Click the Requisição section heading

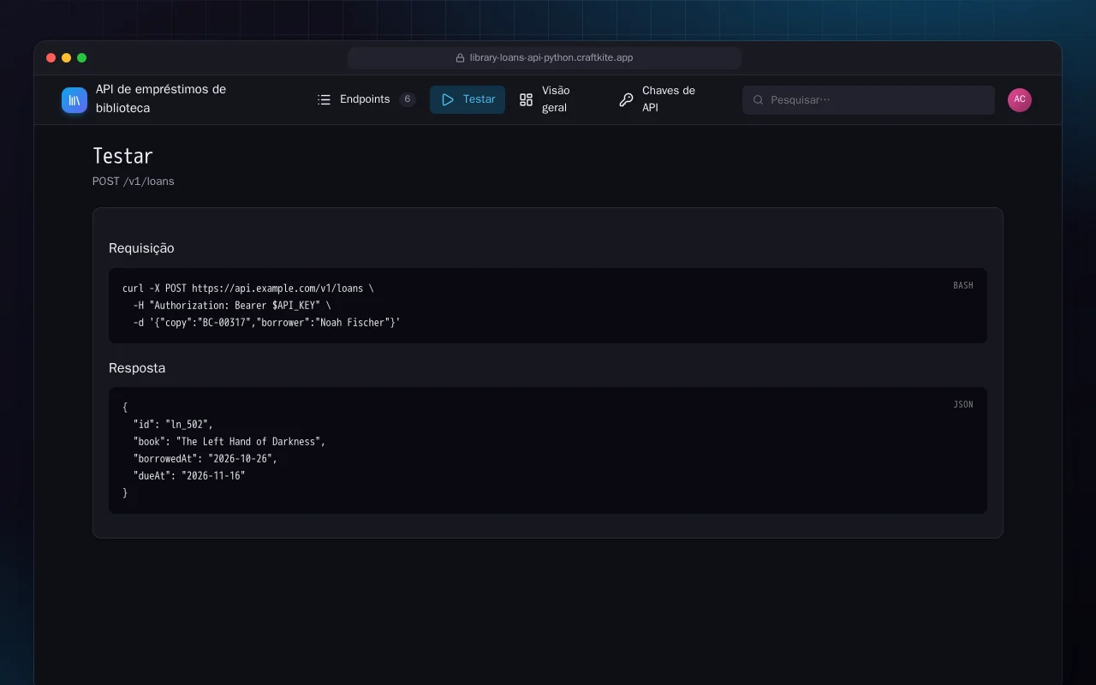(141, 248)
